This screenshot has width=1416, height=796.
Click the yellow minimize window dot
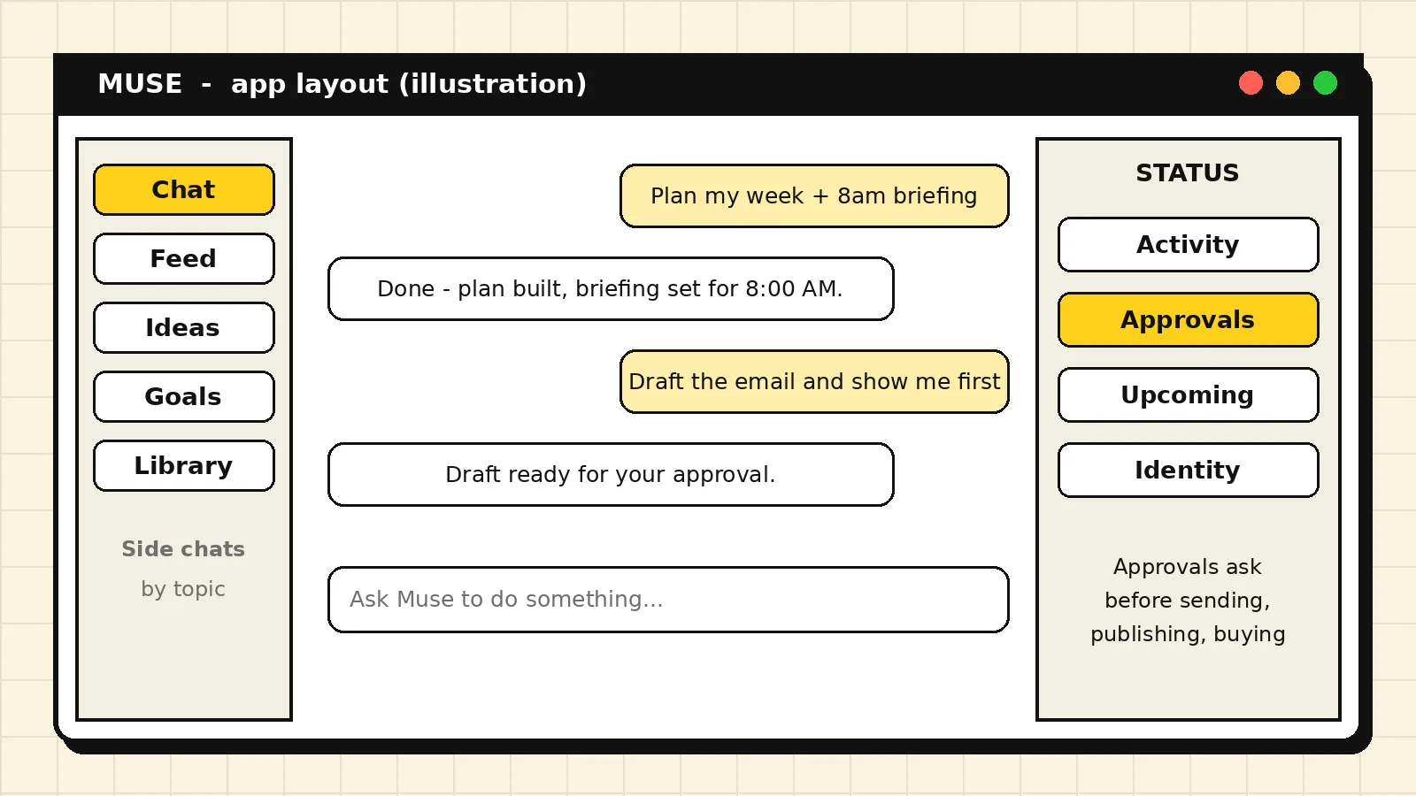click(x=1288, y=83)
